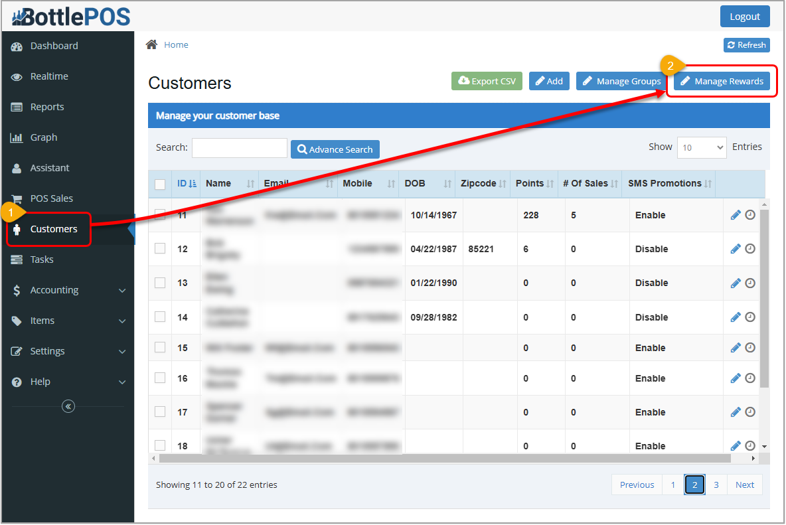Image resolution: width=786 pixels, height=525 pixels.
Task: Switch to POS Sales
Action: pos(50,198)
